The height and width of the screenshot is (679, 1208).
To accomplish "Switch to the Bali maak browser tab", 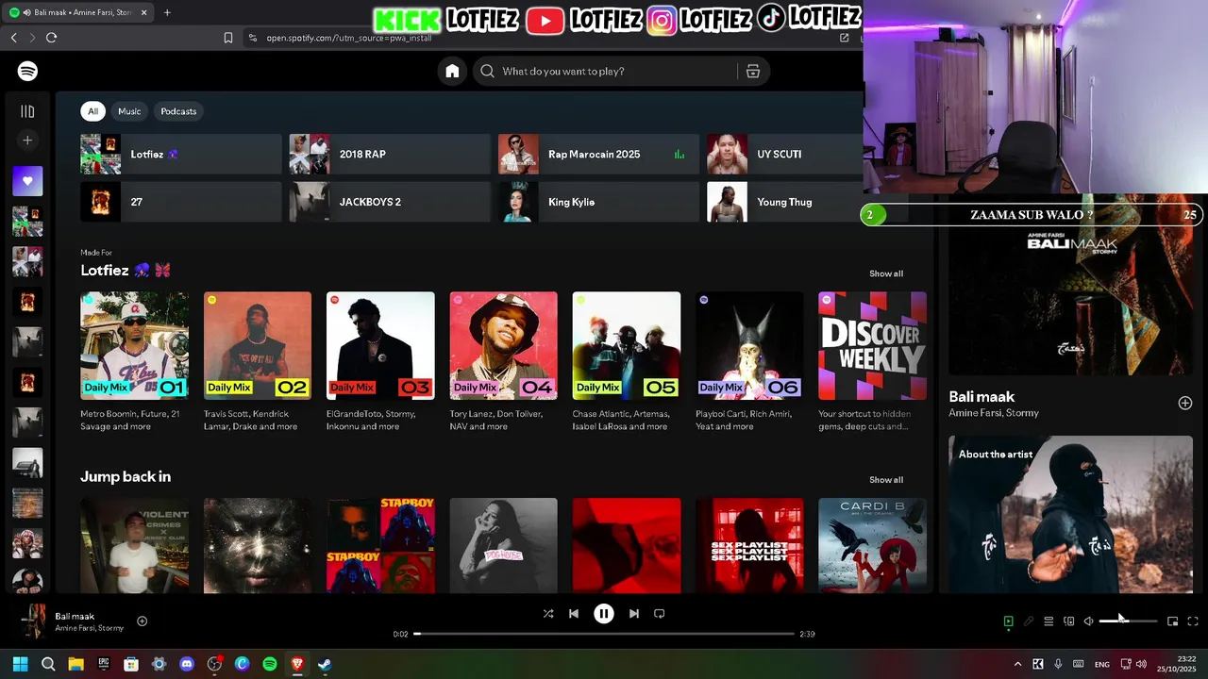I will [x=78, y=12].
